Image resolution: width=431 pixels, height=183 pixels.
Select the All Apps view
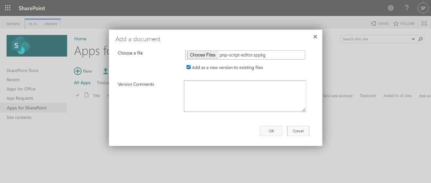(x=82, y=82)
